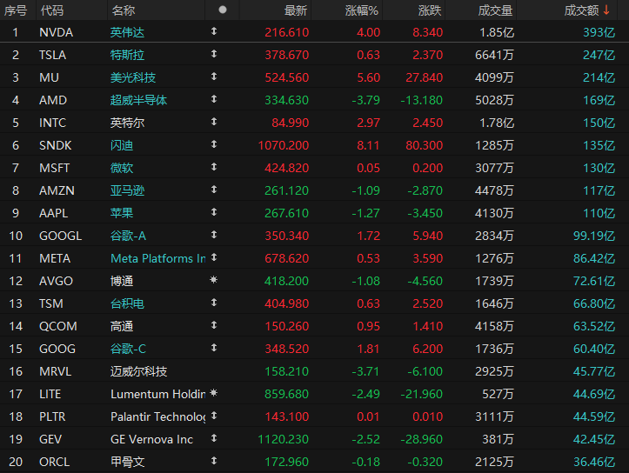The height and width of the screenshot is (473, 629).
Task: Click NVDA ticker code
Action: point(57,32)
